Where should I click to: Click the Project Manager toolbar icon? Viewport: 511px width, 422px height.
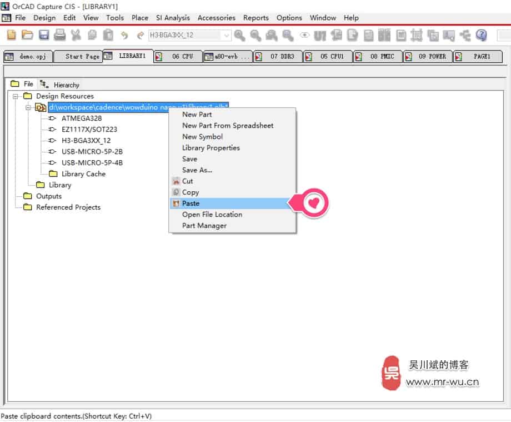click(465, 35)
